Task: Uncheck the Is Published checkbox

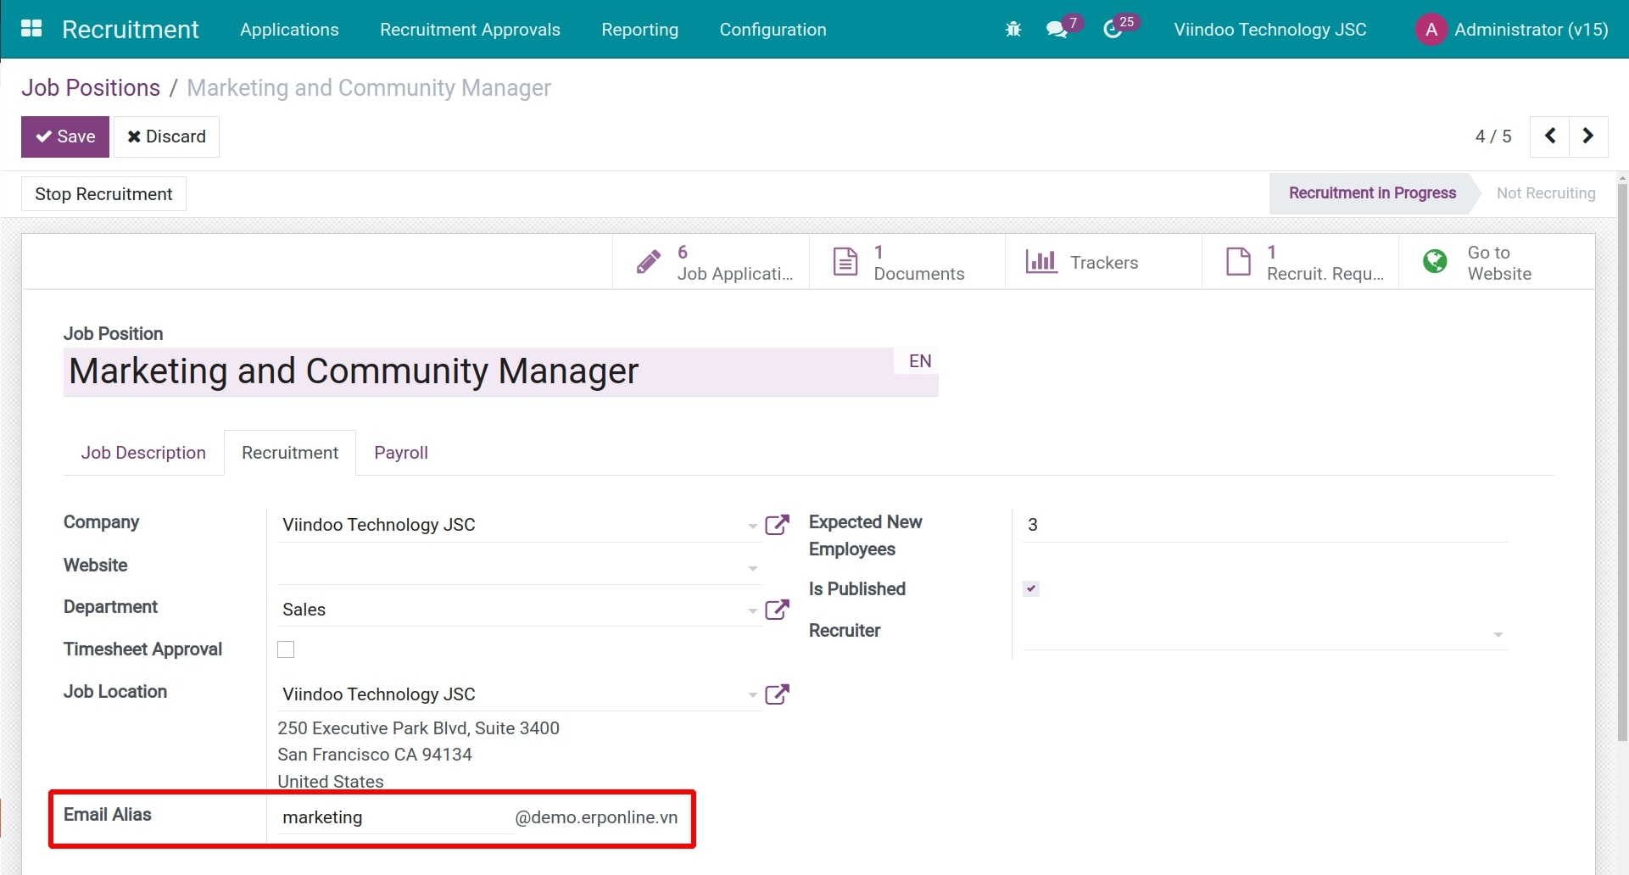Action: pyautogui.click(x=1031, y=588)
